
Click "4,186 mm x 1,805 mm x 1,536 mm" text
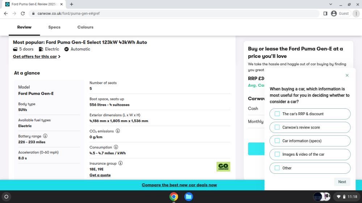pos(119,121)
